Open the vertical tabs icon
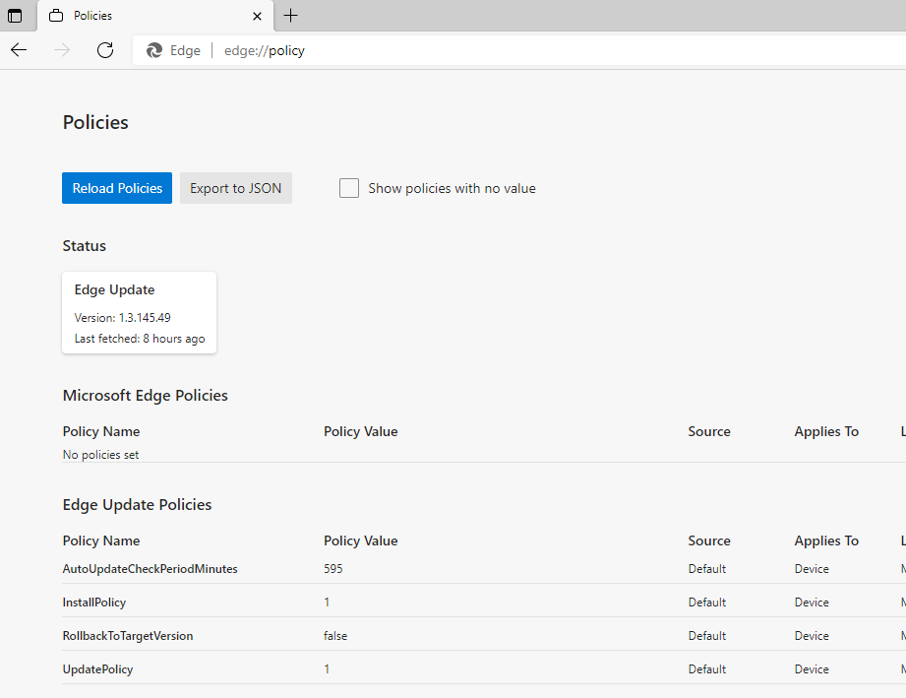Screen dimensions: 906x698 click(15, 16)
